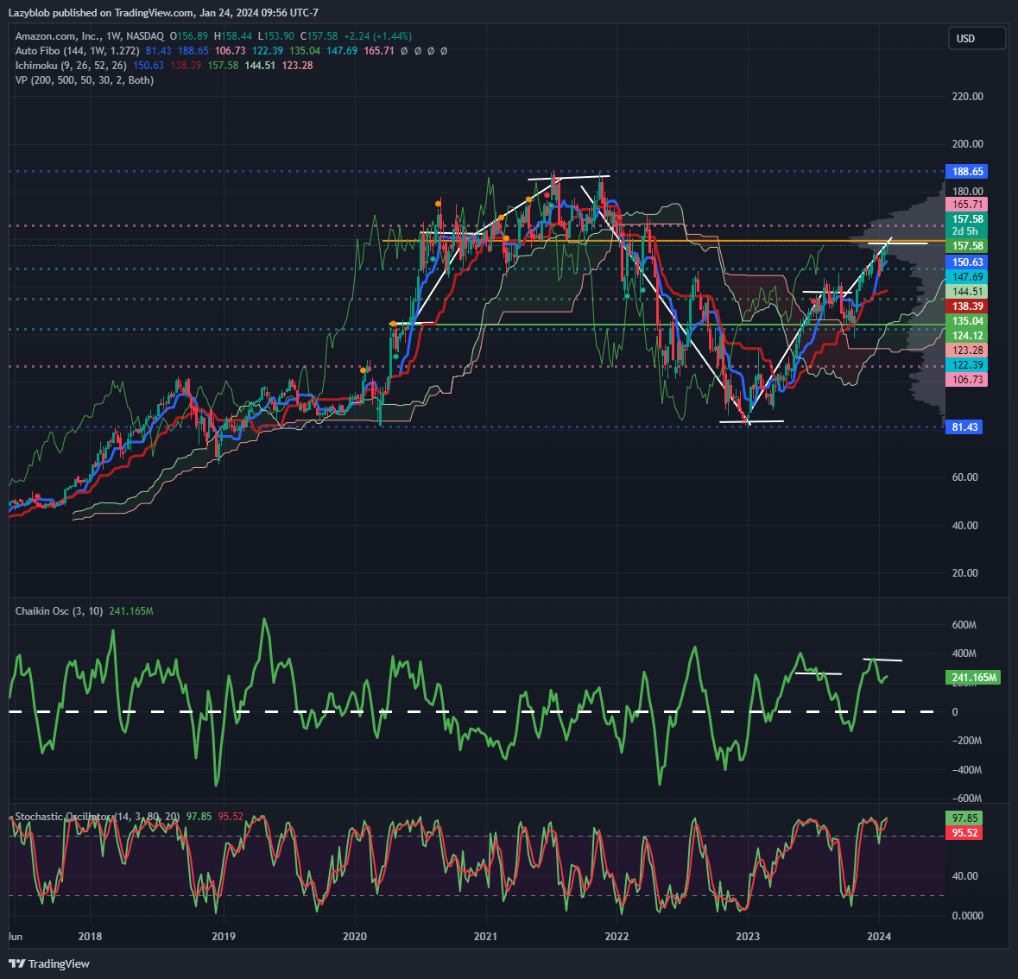The height and width of the screenshot is (979, 1018).
Task: Click the 0.0000 stochastic scale value
Action: point(967,915)
